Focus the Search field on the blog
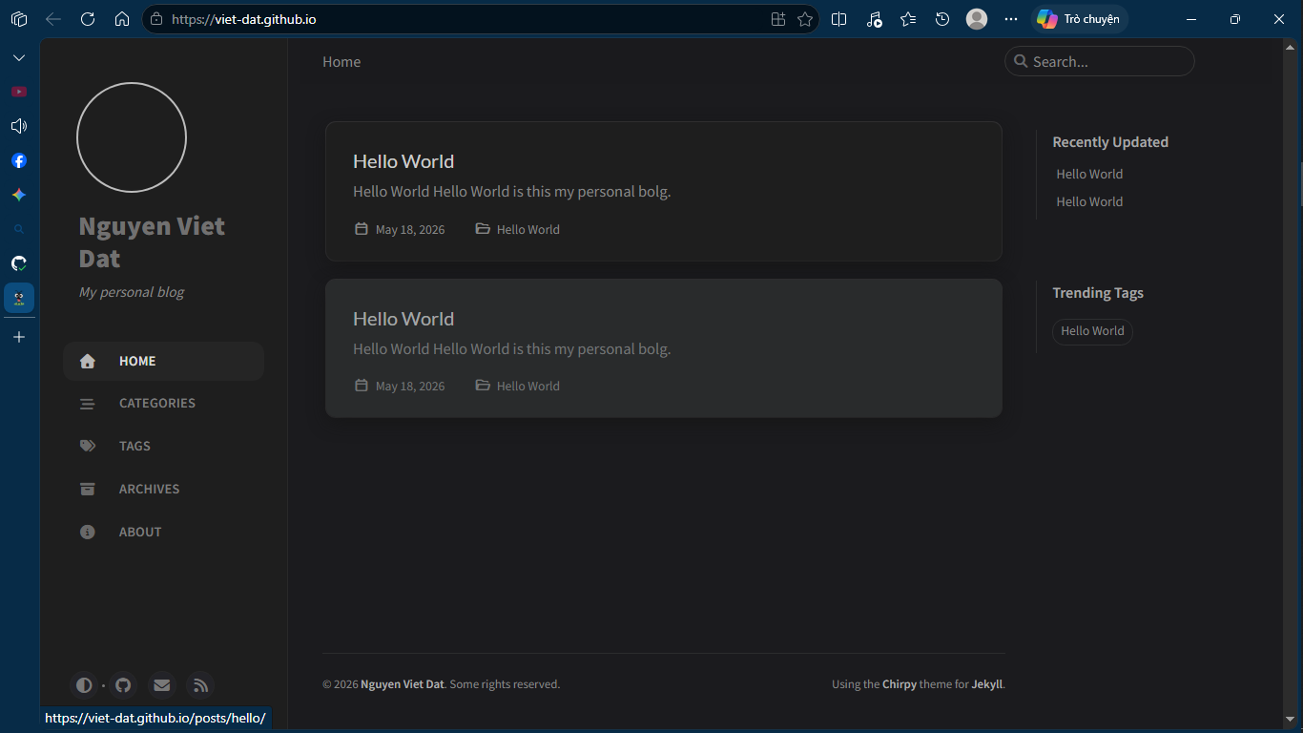 (1100, 61)
